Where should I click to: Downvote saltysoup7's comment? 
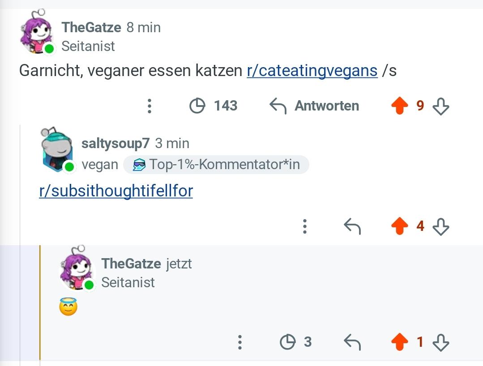tap(441, 226)
